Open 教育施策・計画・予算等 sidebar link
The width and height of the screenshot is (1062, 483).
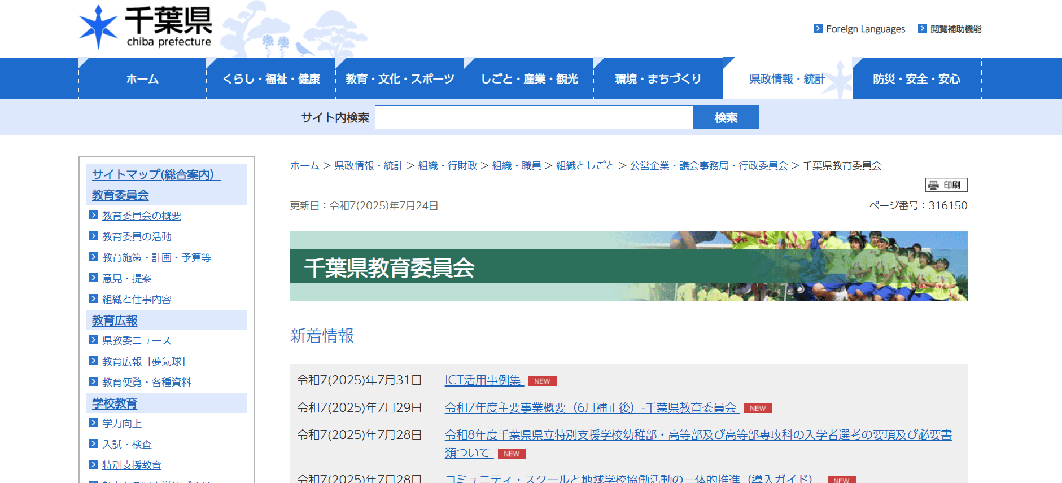pos(156,257)
